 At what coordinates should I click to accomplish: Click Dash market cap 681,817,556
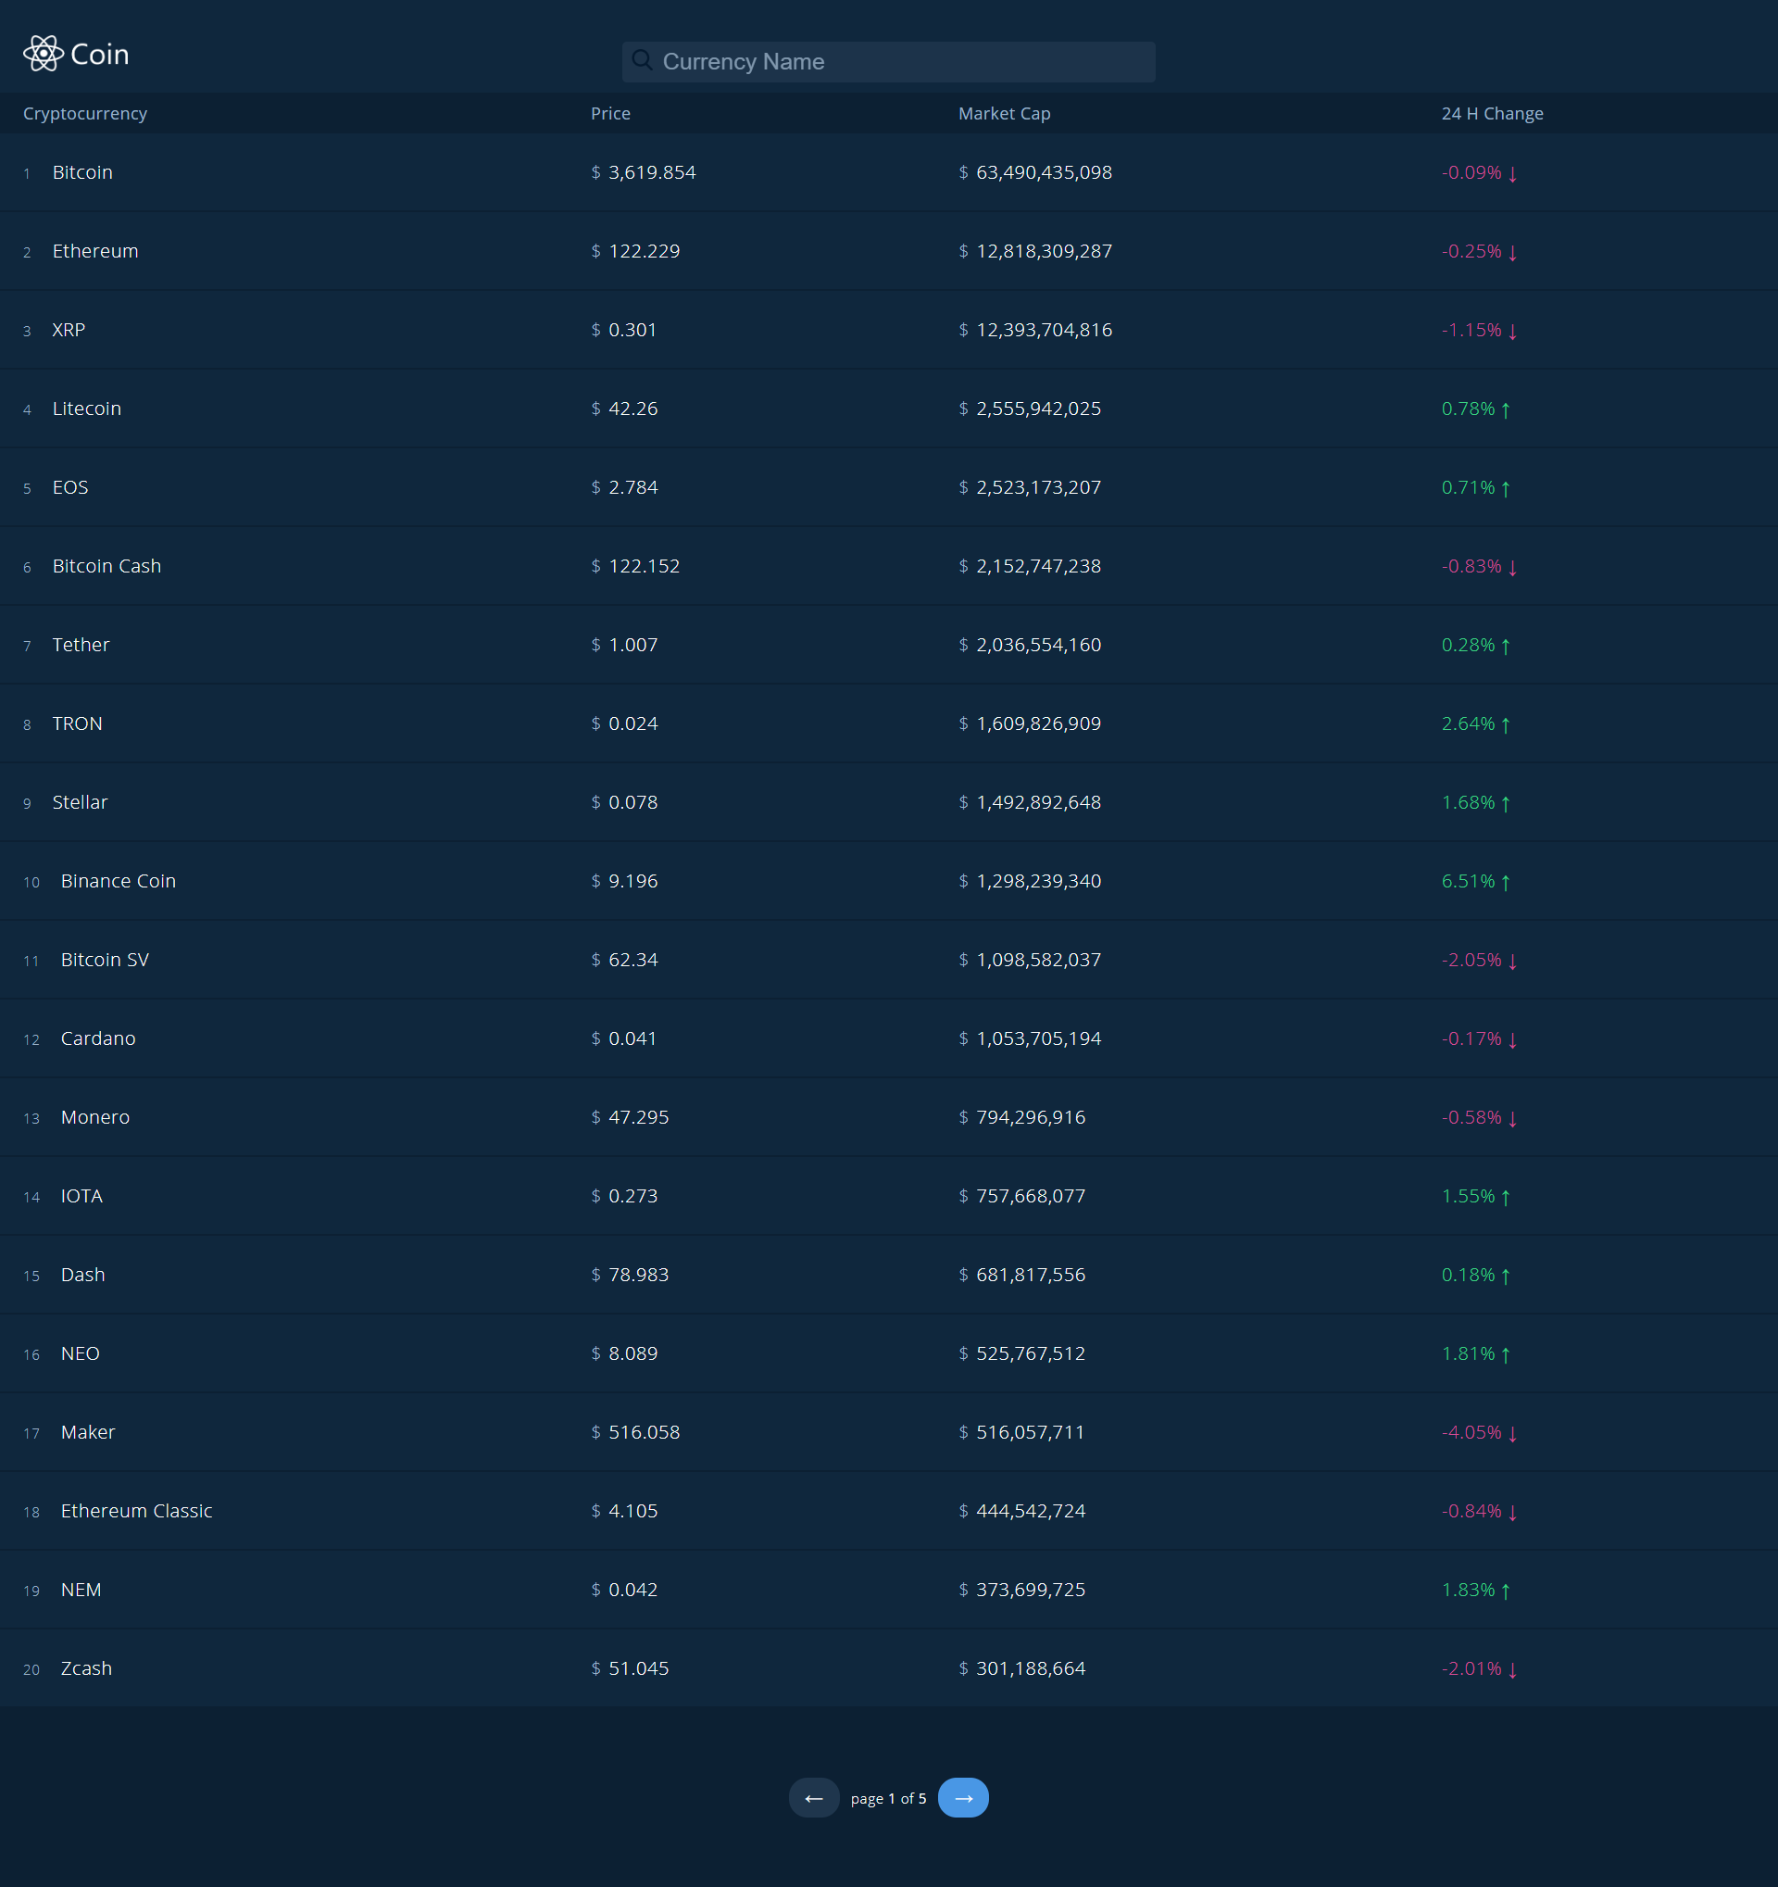point(1031,1275)
